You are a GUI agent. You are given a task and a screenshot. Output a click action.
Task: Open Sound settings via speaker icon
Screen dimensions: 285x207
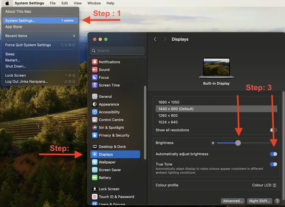[95, 70]
